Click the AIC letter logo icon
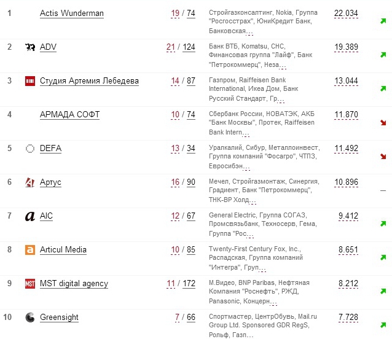This screenshot has height=339, width=392. 29,216
